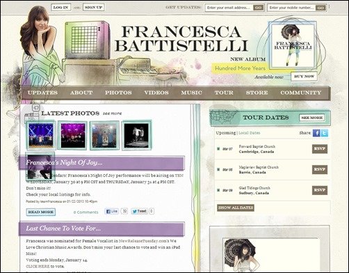
Task: Click the tweet count 0 box
Action: [x=152, y=211]
